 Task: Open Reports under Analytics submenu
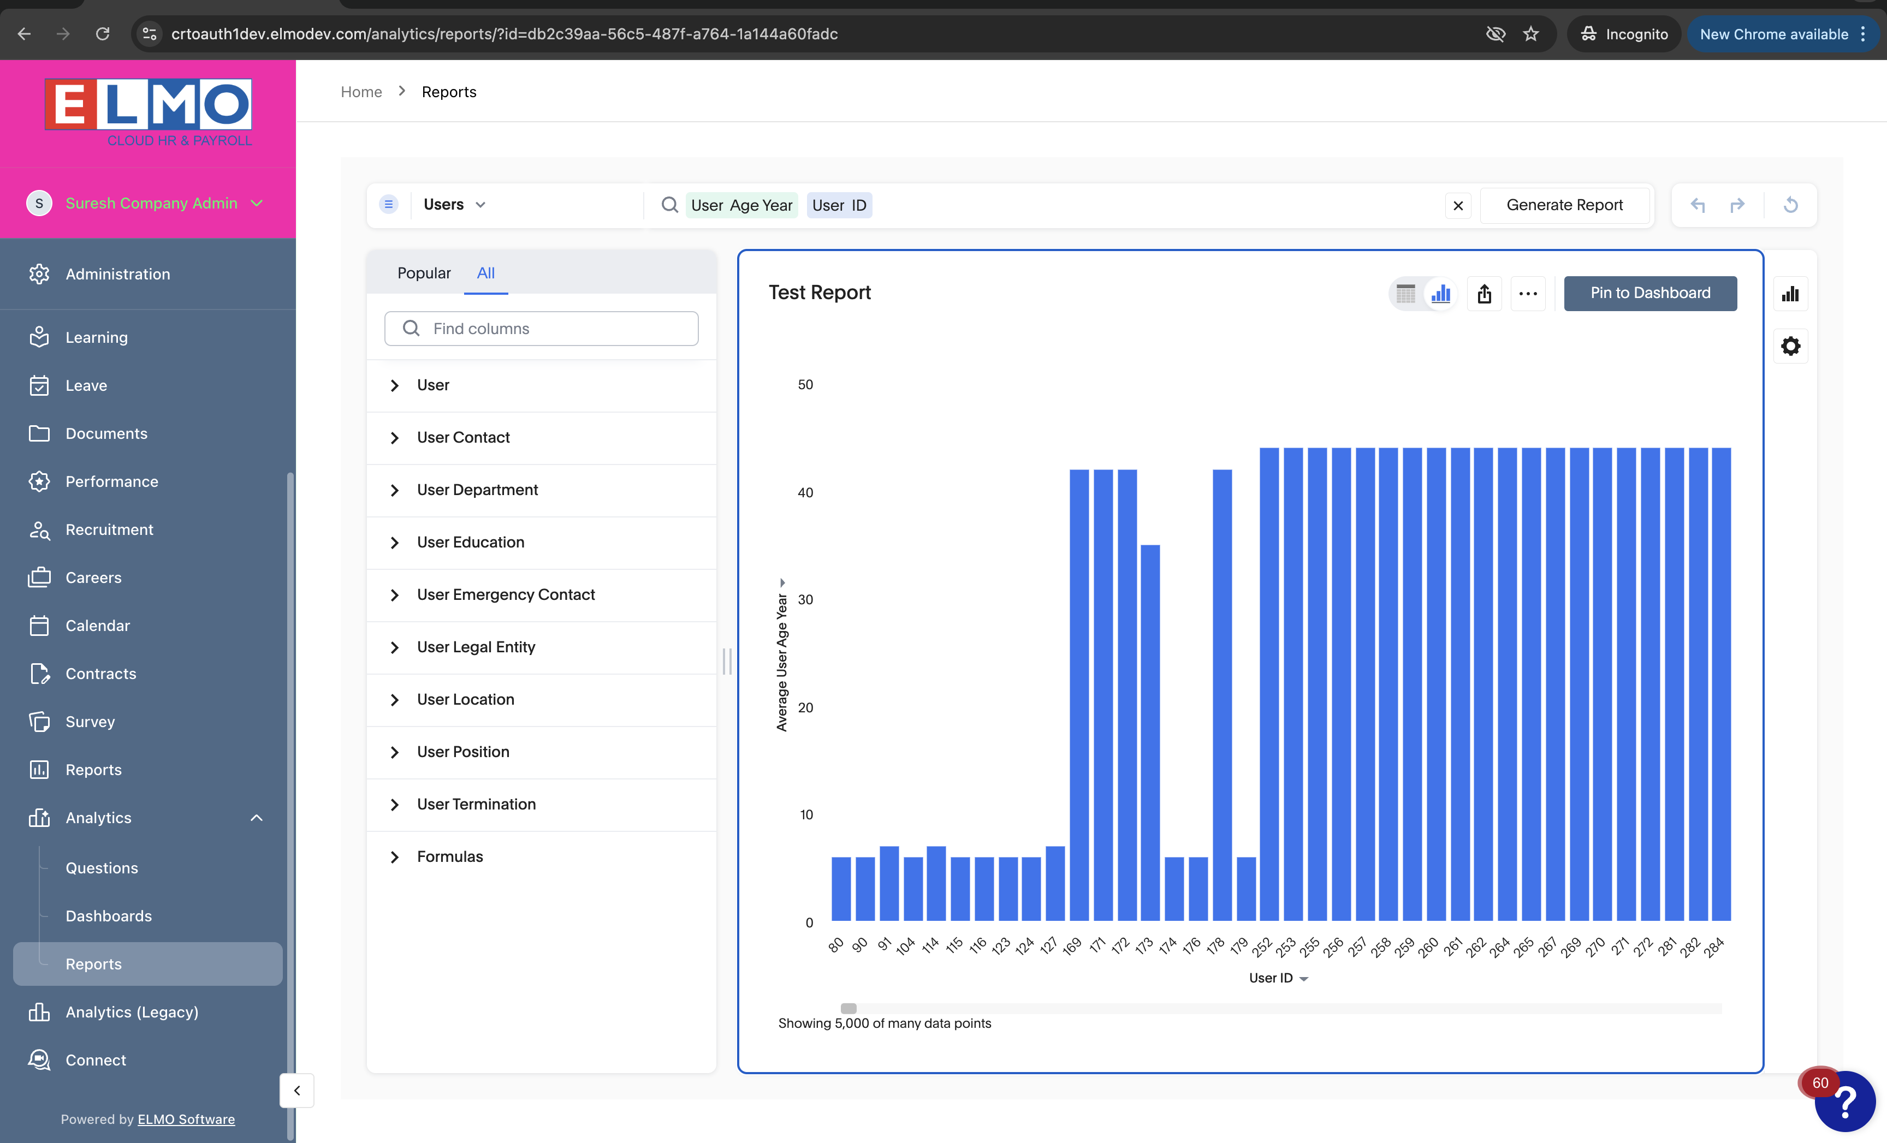[x=148, y=964]
